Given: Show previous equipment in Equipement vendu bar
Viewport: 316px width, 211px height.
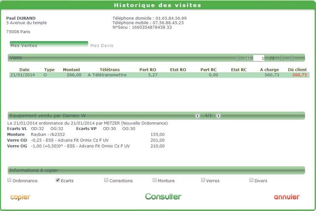Looking at the screenshot, I should pyautogui.click(x=198, y=116).
